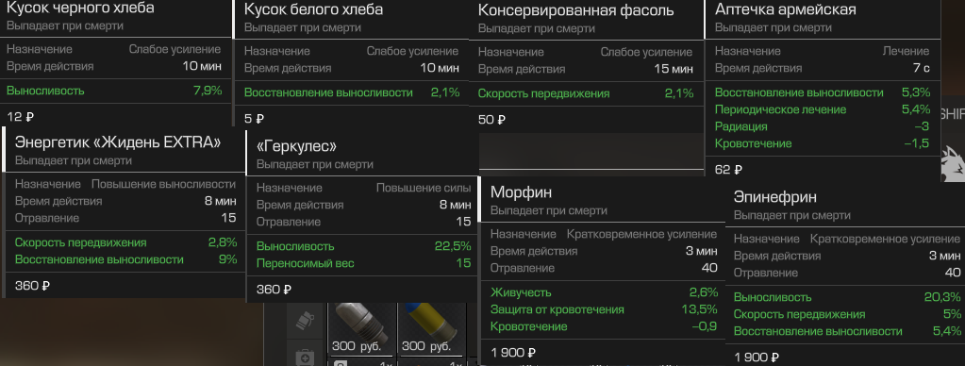
Task: Click the 50 ₽ price of Консервированная фасоль
Action: pos(491,120)
